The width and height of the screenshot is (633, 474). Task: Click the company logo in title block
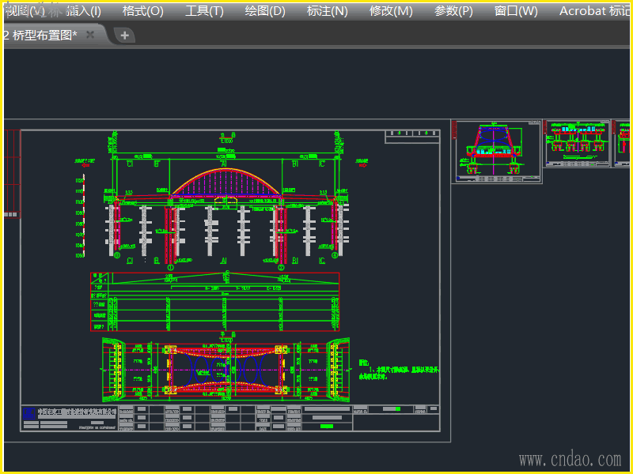(29, 412)
